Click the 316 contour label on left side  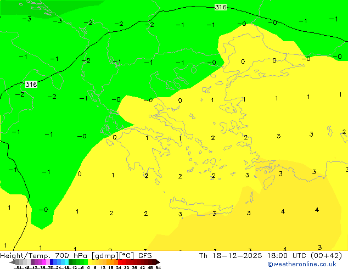tap(31, 84)
